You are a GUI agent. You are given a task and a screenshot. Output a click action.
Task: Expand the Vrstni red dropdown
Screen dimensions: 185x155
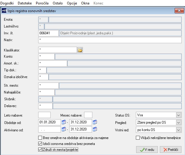click(x=178, y=130)
